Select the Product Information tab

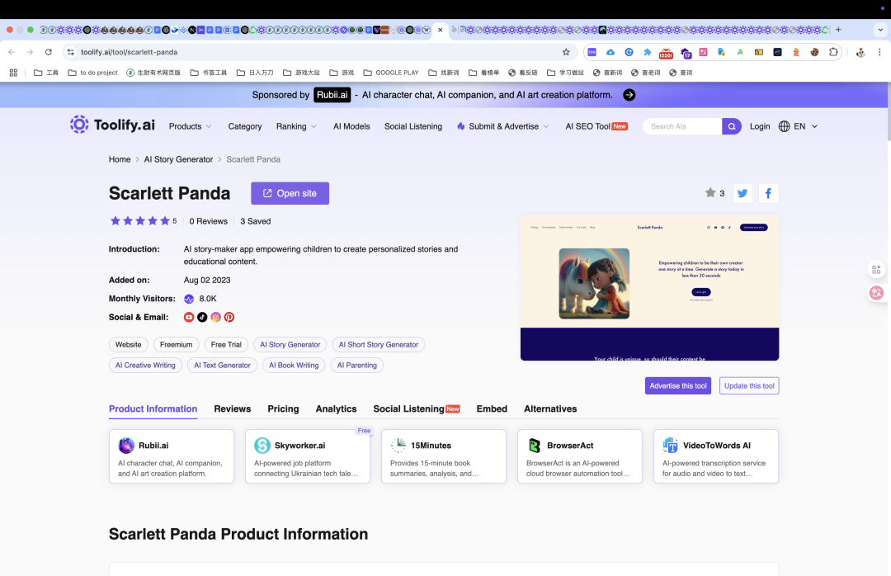153,408
